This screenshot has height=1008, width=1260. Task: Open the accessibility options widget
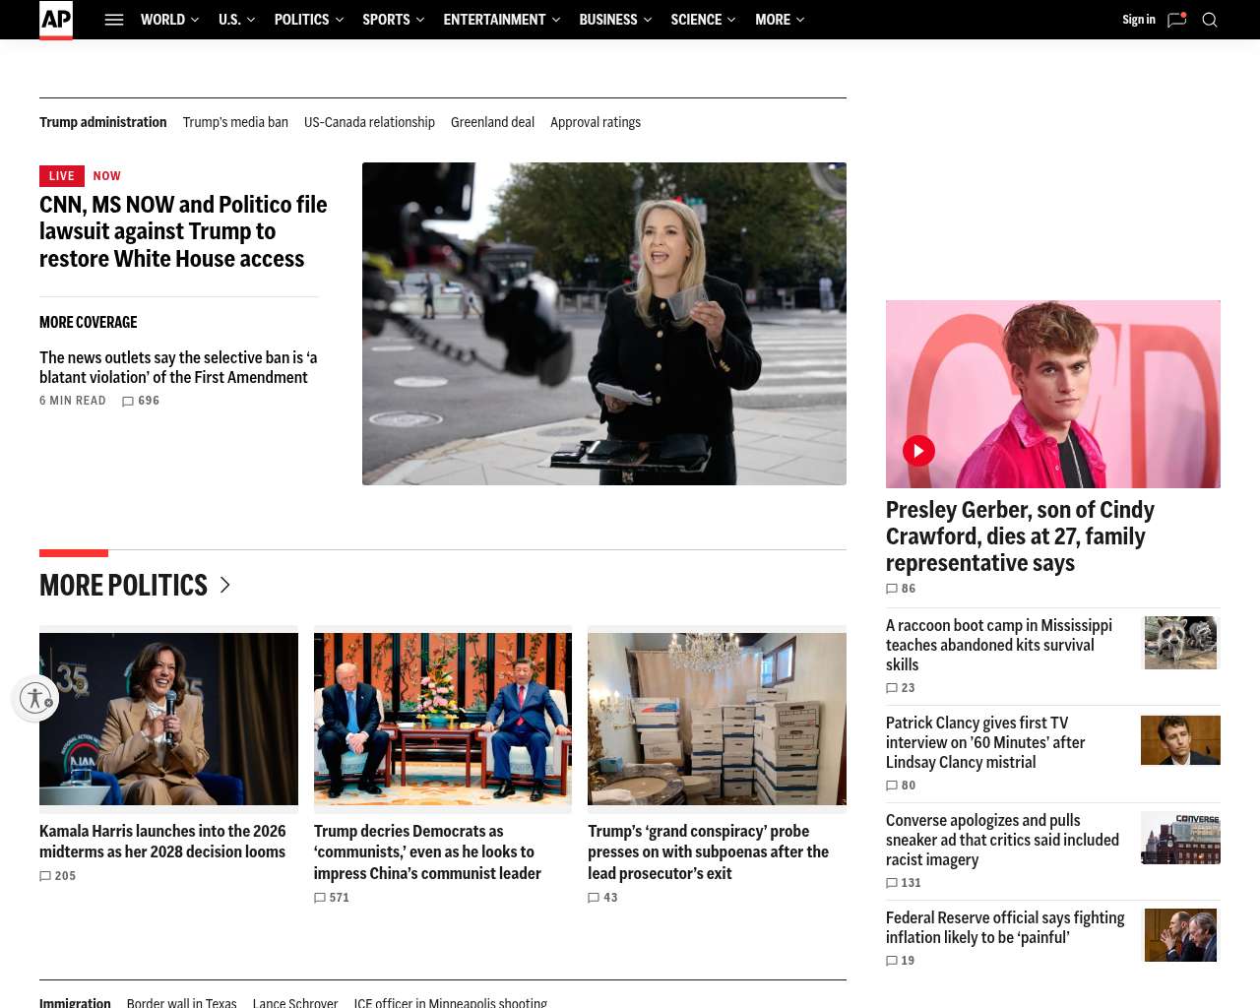click(35, 698)
